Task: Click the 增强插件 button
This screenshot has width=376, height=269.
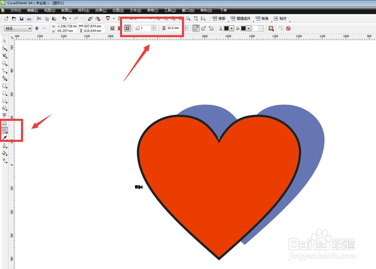Action: 241,18
